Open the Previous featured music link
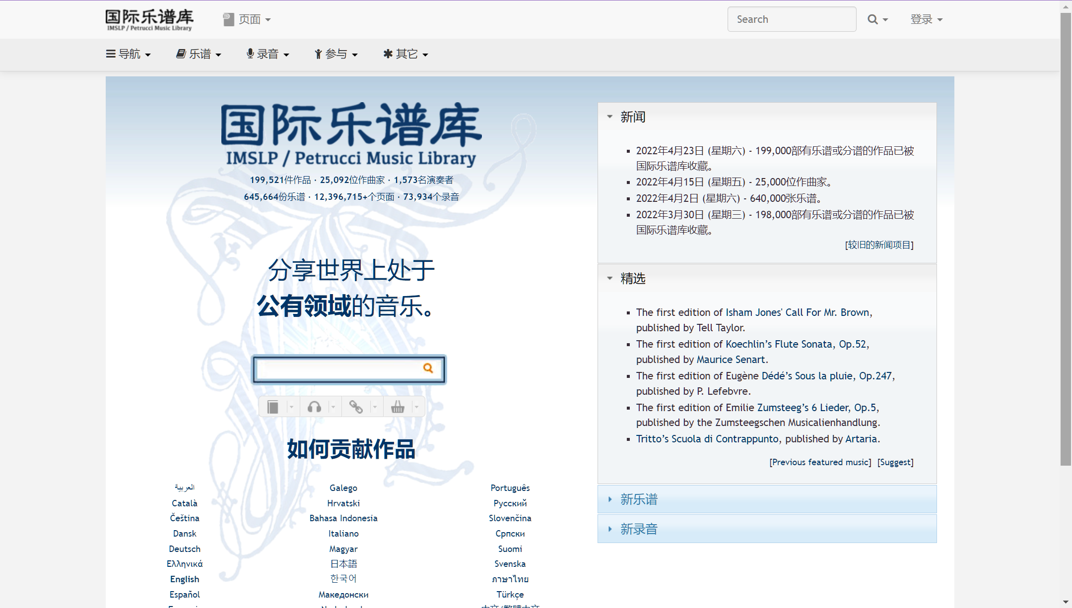The width and height of the screenshot is (1072, 608). (x=820, y=462)
